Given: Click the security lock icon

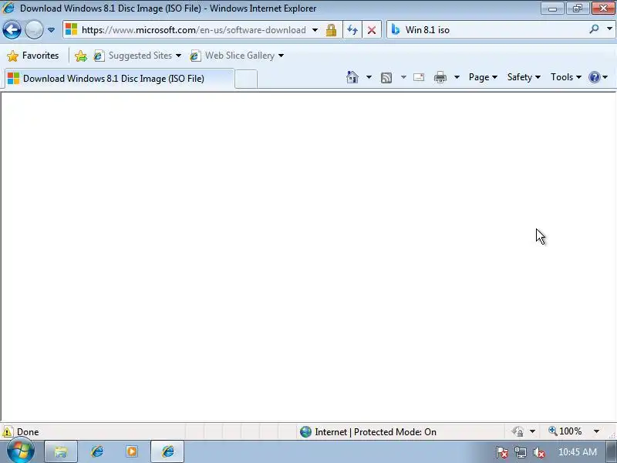Looking at the screenshot, I should tap(331, 30).
